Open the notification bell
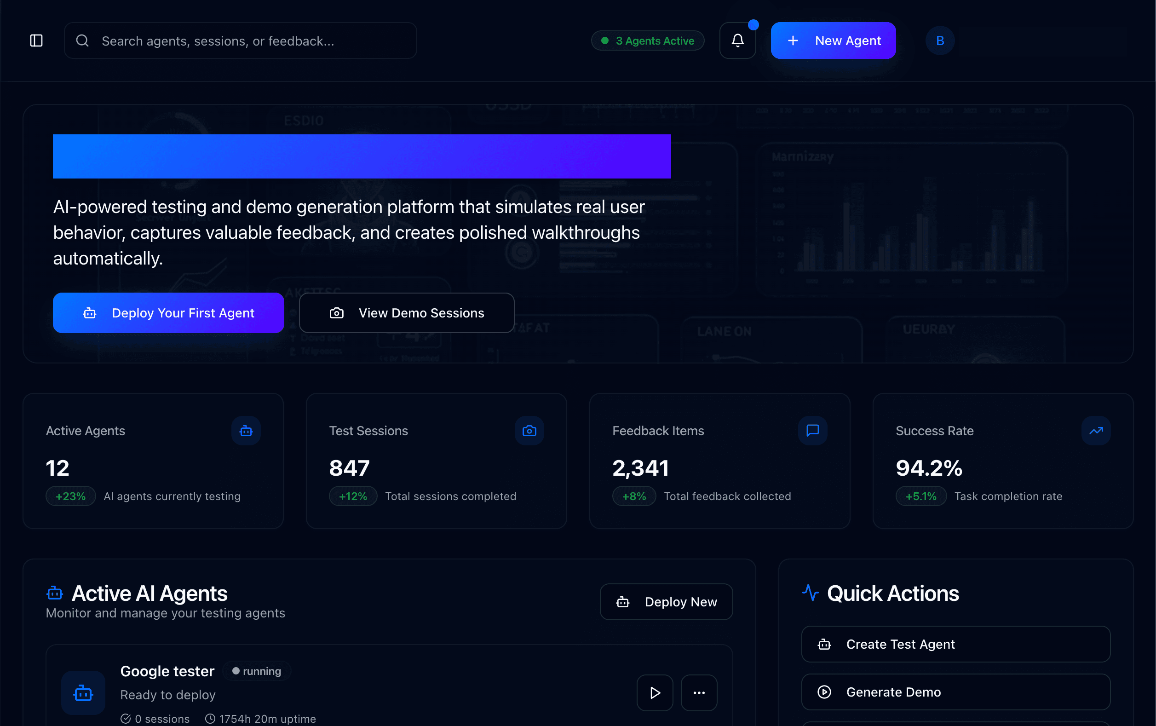The height and width of the screenshot is (726, 1156). tap(737, 40)
